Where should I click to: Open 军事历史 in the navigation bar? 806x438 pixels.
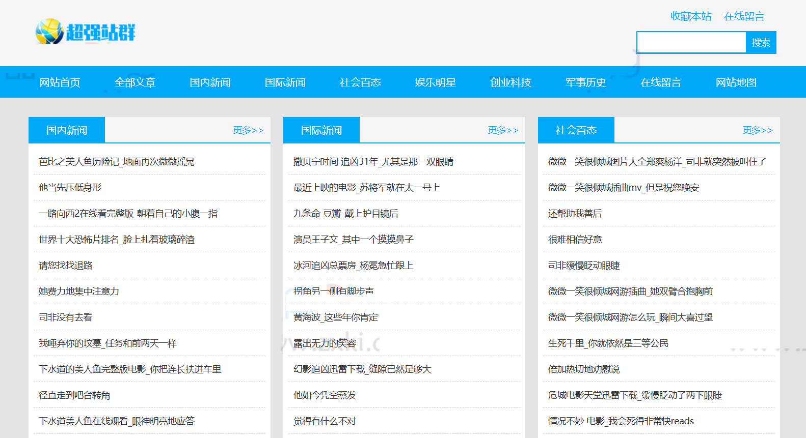[x=586, y=82]
